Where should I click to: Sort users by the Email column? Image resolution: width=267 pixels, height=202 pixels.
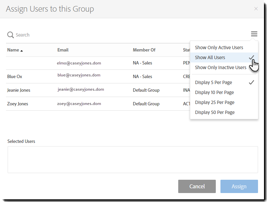(63, 50)
